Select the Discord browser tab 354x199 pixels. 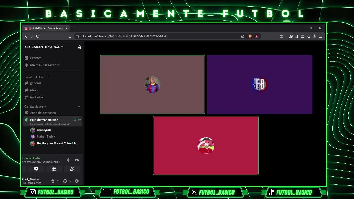point(46,28)
